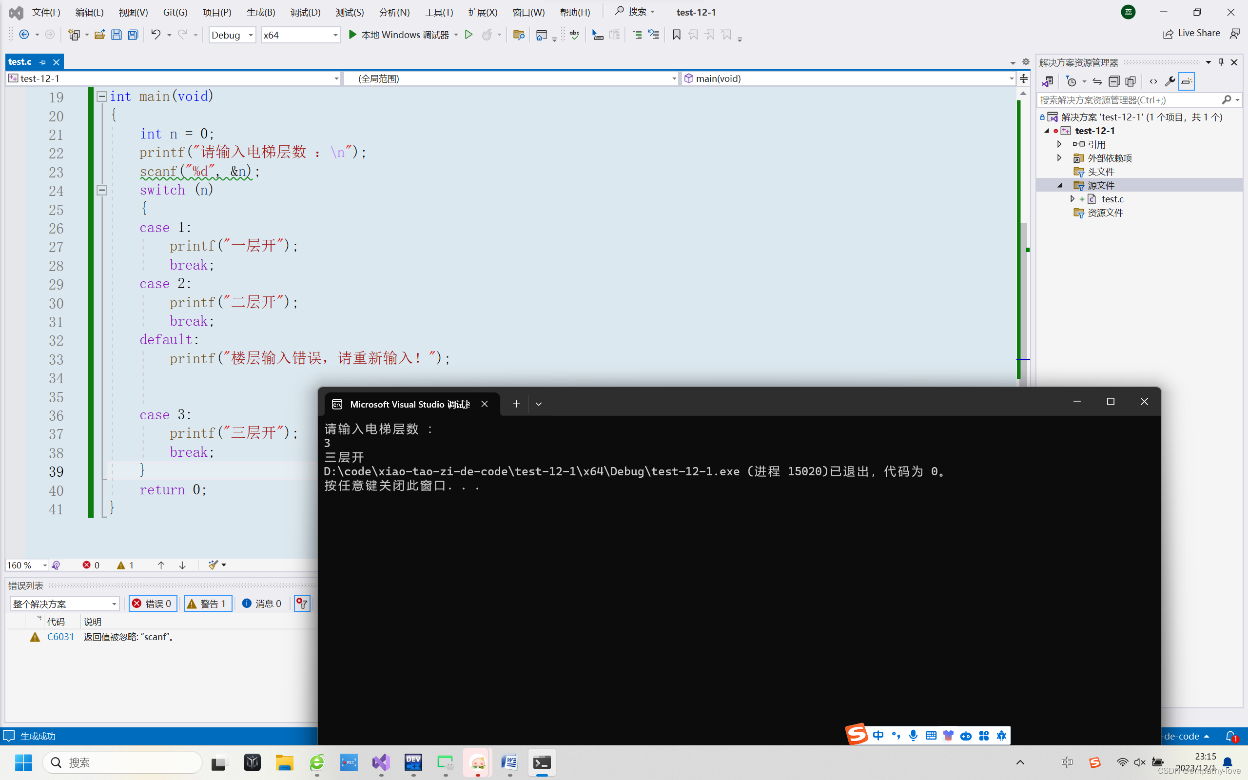1248x780 pixels.
Task: View code icon in Solution Explorer
Action: tap(1153, 81)
